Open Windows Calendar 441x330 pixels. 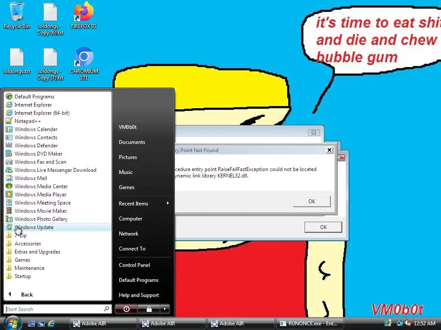58,129
